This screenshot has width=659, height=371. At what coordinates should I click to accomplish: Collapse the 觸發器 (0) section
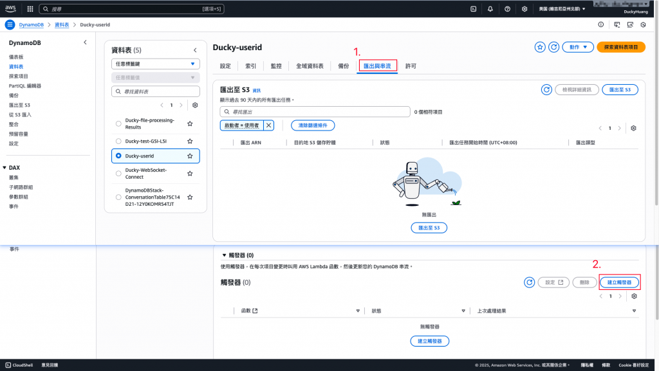point(224,255)
